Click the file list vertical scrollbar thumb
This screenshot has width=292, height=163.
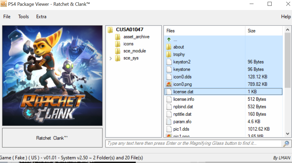coord(288,60)
